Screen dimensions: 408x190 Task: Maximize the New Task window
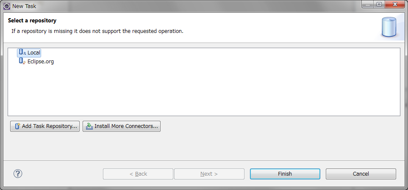tap(378, 4)
